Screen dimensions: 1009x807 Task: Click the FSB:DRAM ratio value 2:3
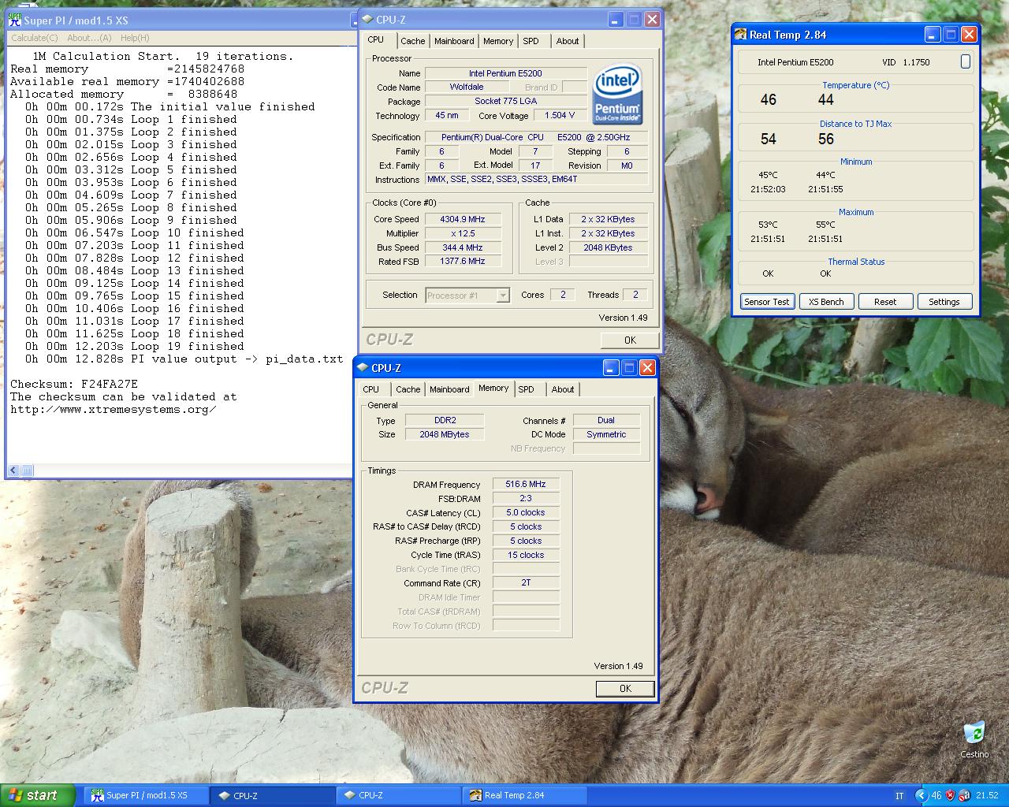tap(526, 498)
